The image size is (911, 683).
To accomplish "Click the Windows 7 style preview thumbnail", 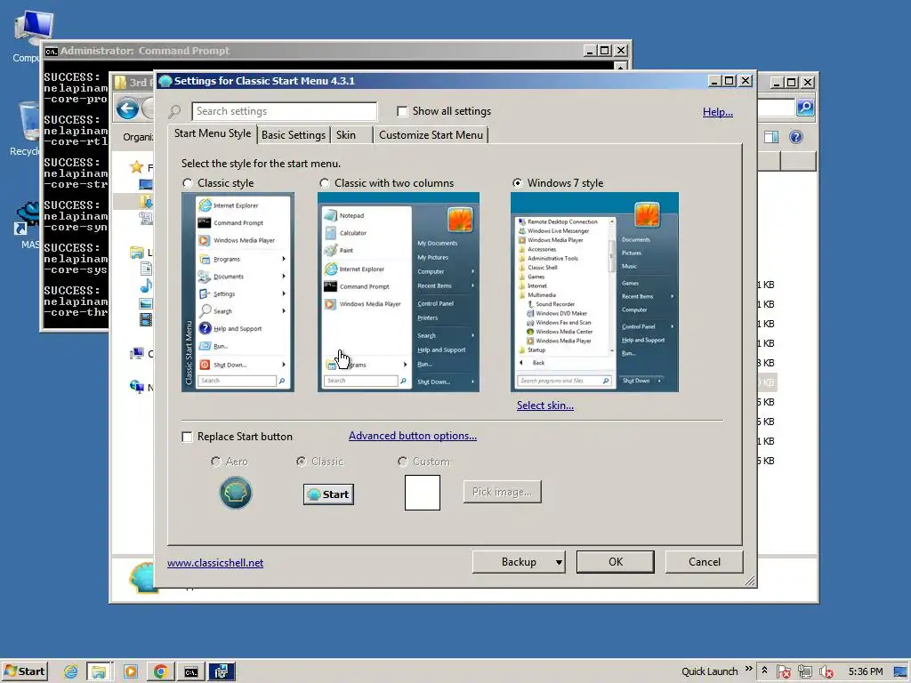I will 594,292.
